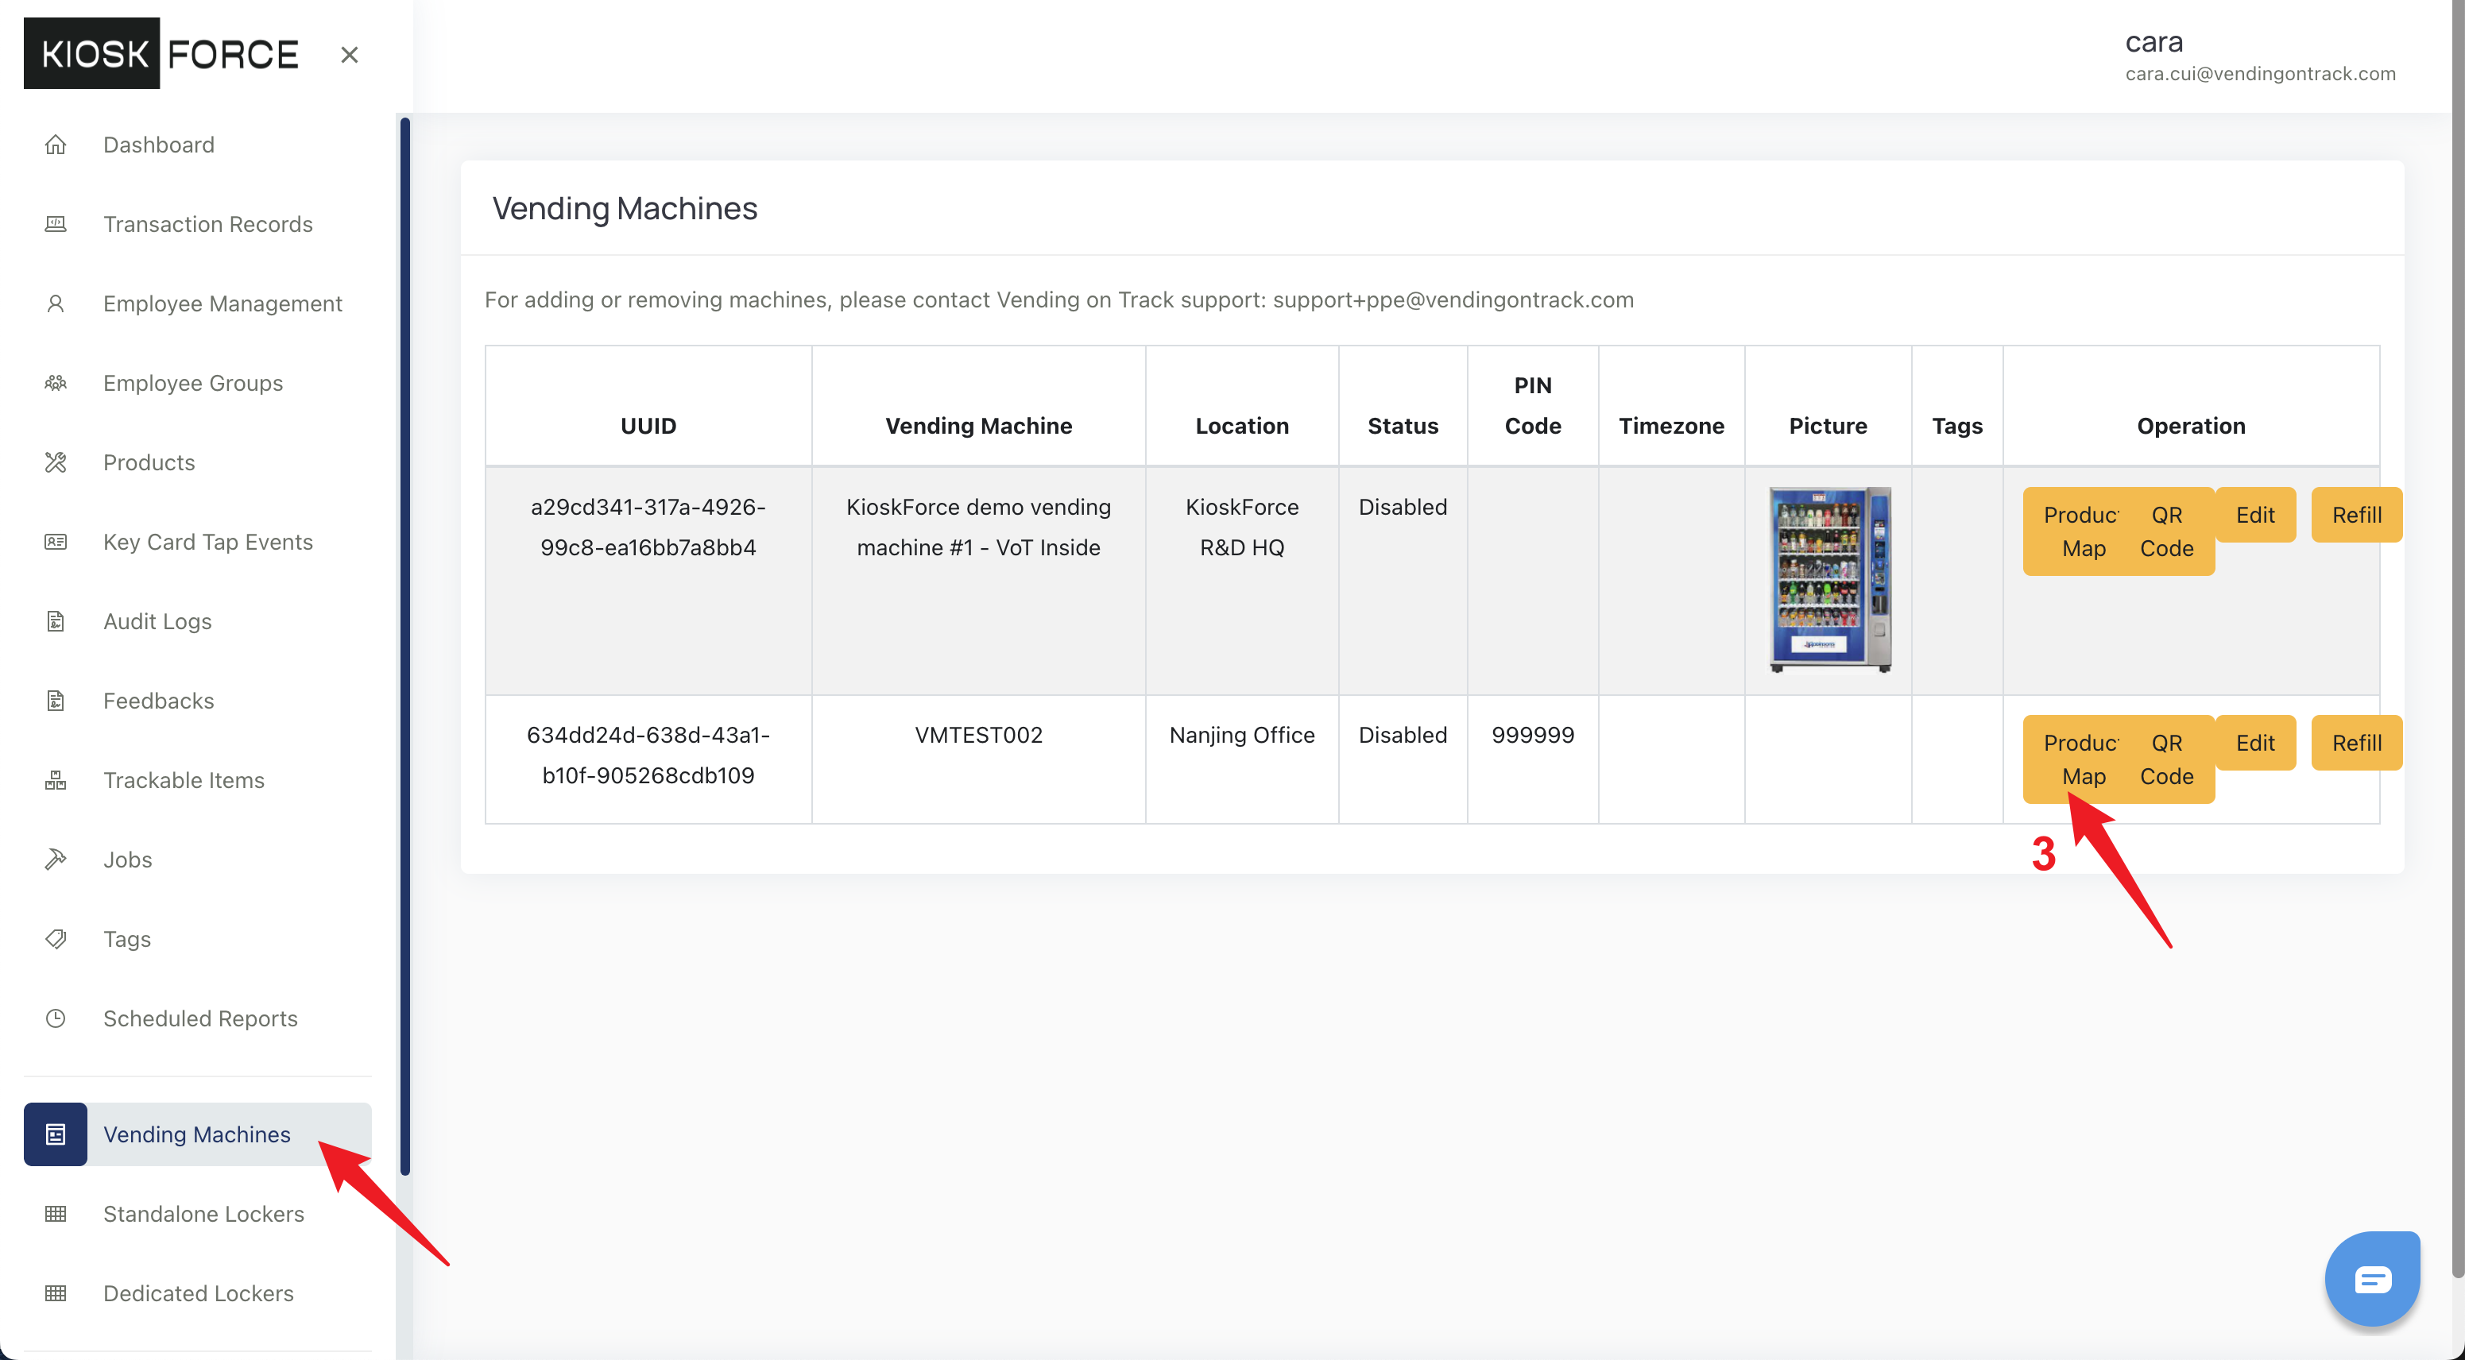Click the Vending Machines sidebar icon
The image size is (2465, 1360).
click(56, 1134)
